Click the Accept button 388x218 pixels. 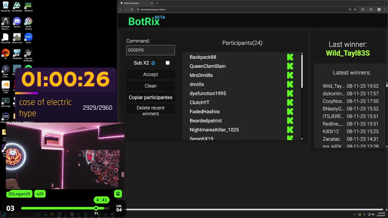(151, 74)
